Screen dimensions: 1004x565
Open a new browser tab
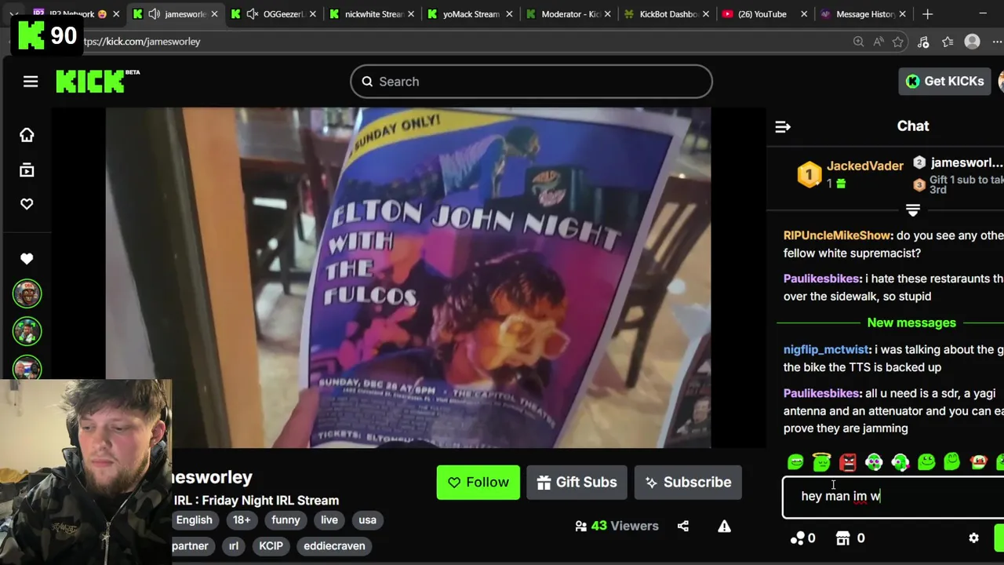click(x=927, y=14)
